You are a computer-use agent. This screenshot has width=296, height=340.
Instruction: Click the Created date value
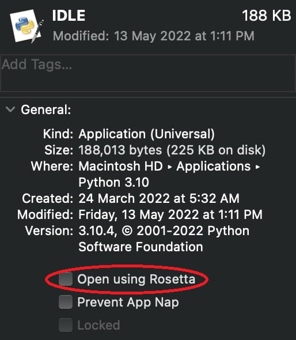159,198
